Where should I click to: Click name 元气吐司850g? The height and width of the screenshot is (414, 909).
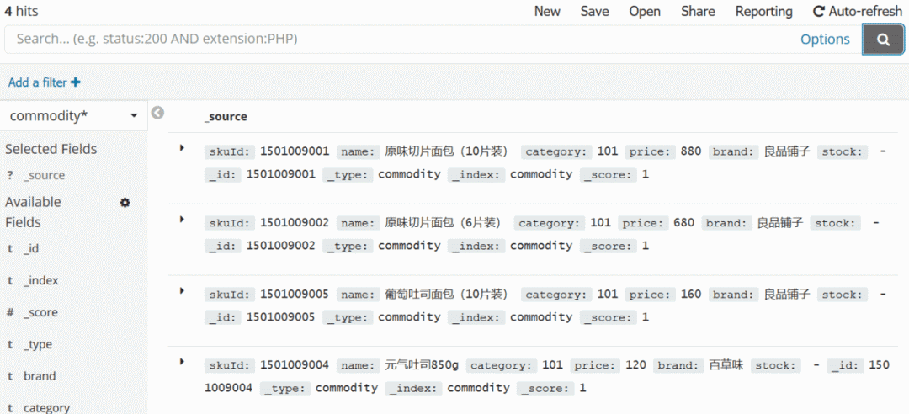tap(422, 366)
